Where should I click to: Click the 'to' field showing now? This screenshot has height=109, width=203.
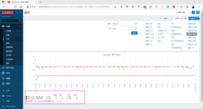tap(123, 28)
